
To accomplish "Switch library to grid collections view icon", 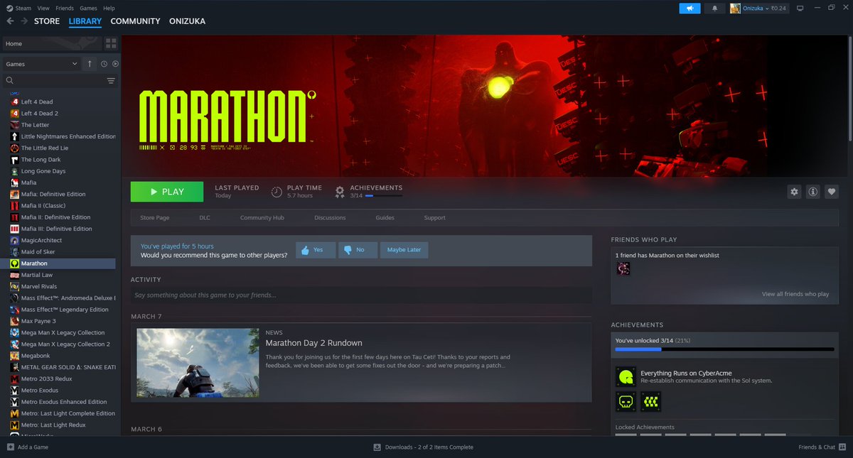I will (111, 44).
